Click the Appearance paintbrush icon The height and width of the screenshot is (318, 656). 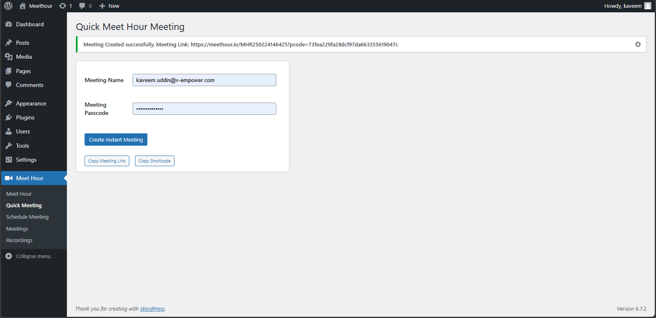point(9,103)
